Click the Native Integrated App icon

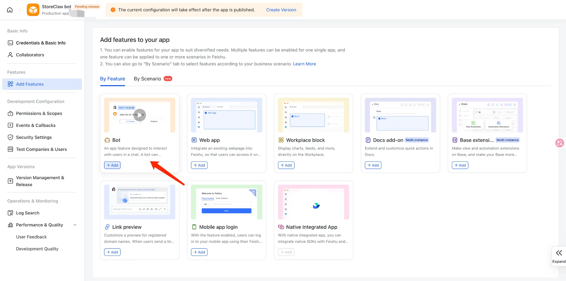coord(281,227)
